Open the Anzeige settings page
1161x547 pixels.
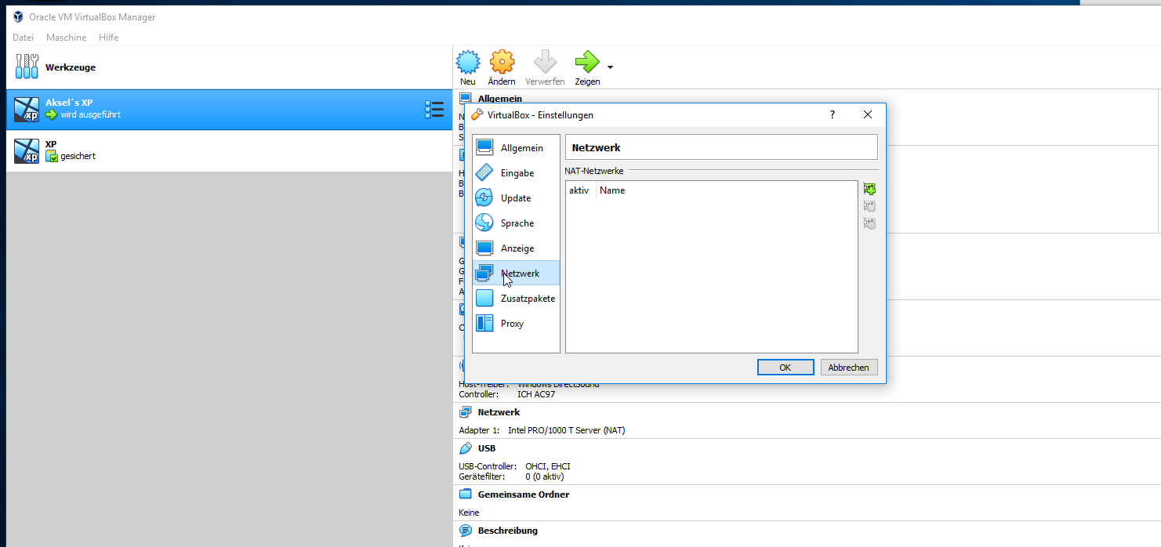(x=516, y=248)
